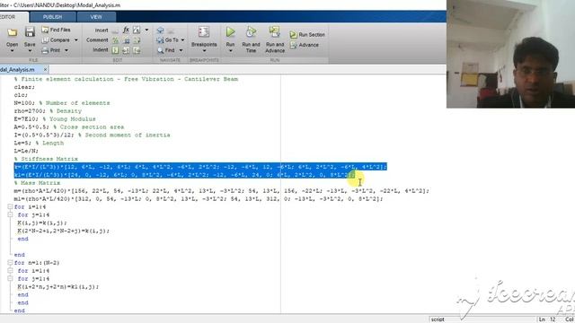Collapse the second 'for j=1:4' fold marker
The width and height of the screenshot is (575, 323).
click(10, 279)
